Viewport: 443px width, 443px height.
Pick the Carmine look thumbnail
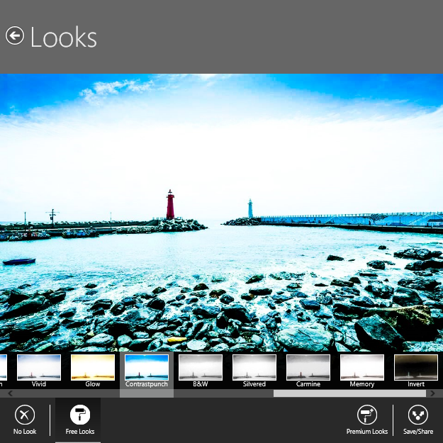pyautogui.click(x=308, y=368)
